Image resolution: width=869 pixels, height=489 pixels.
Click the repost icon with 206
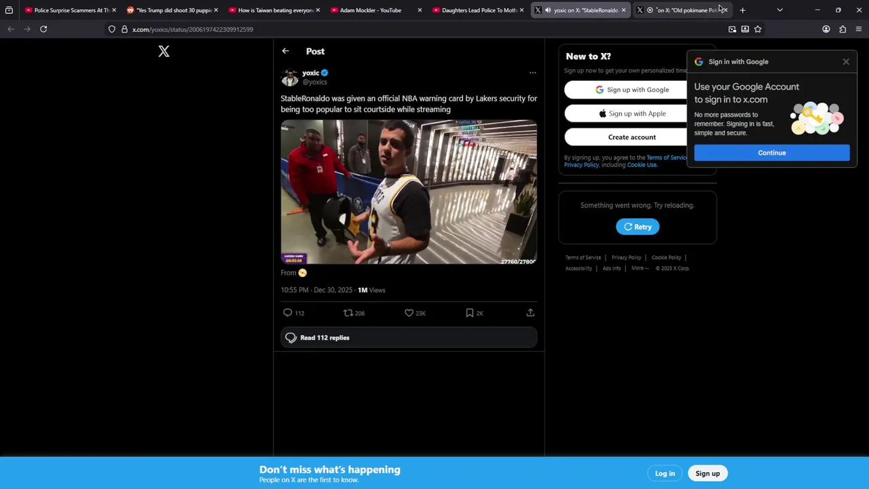coord(348,313)
